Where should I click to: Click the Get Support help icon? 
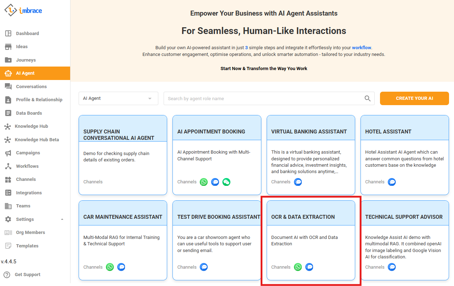click(x=7, y=275)
